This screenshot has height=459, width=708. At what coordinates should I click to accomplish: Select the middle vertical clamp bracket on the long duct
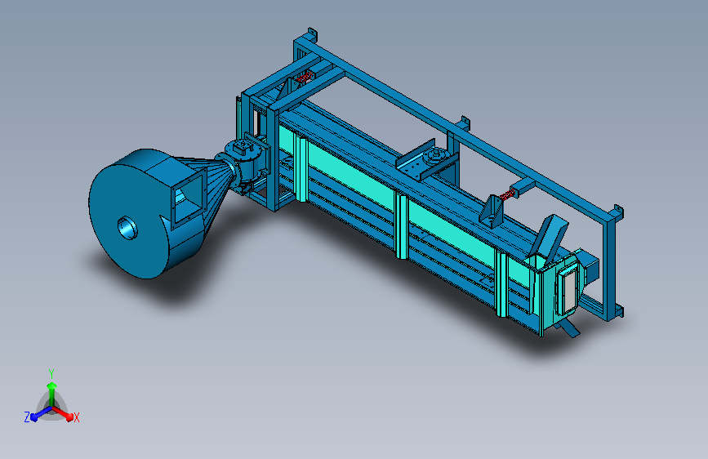click(402, 225)
